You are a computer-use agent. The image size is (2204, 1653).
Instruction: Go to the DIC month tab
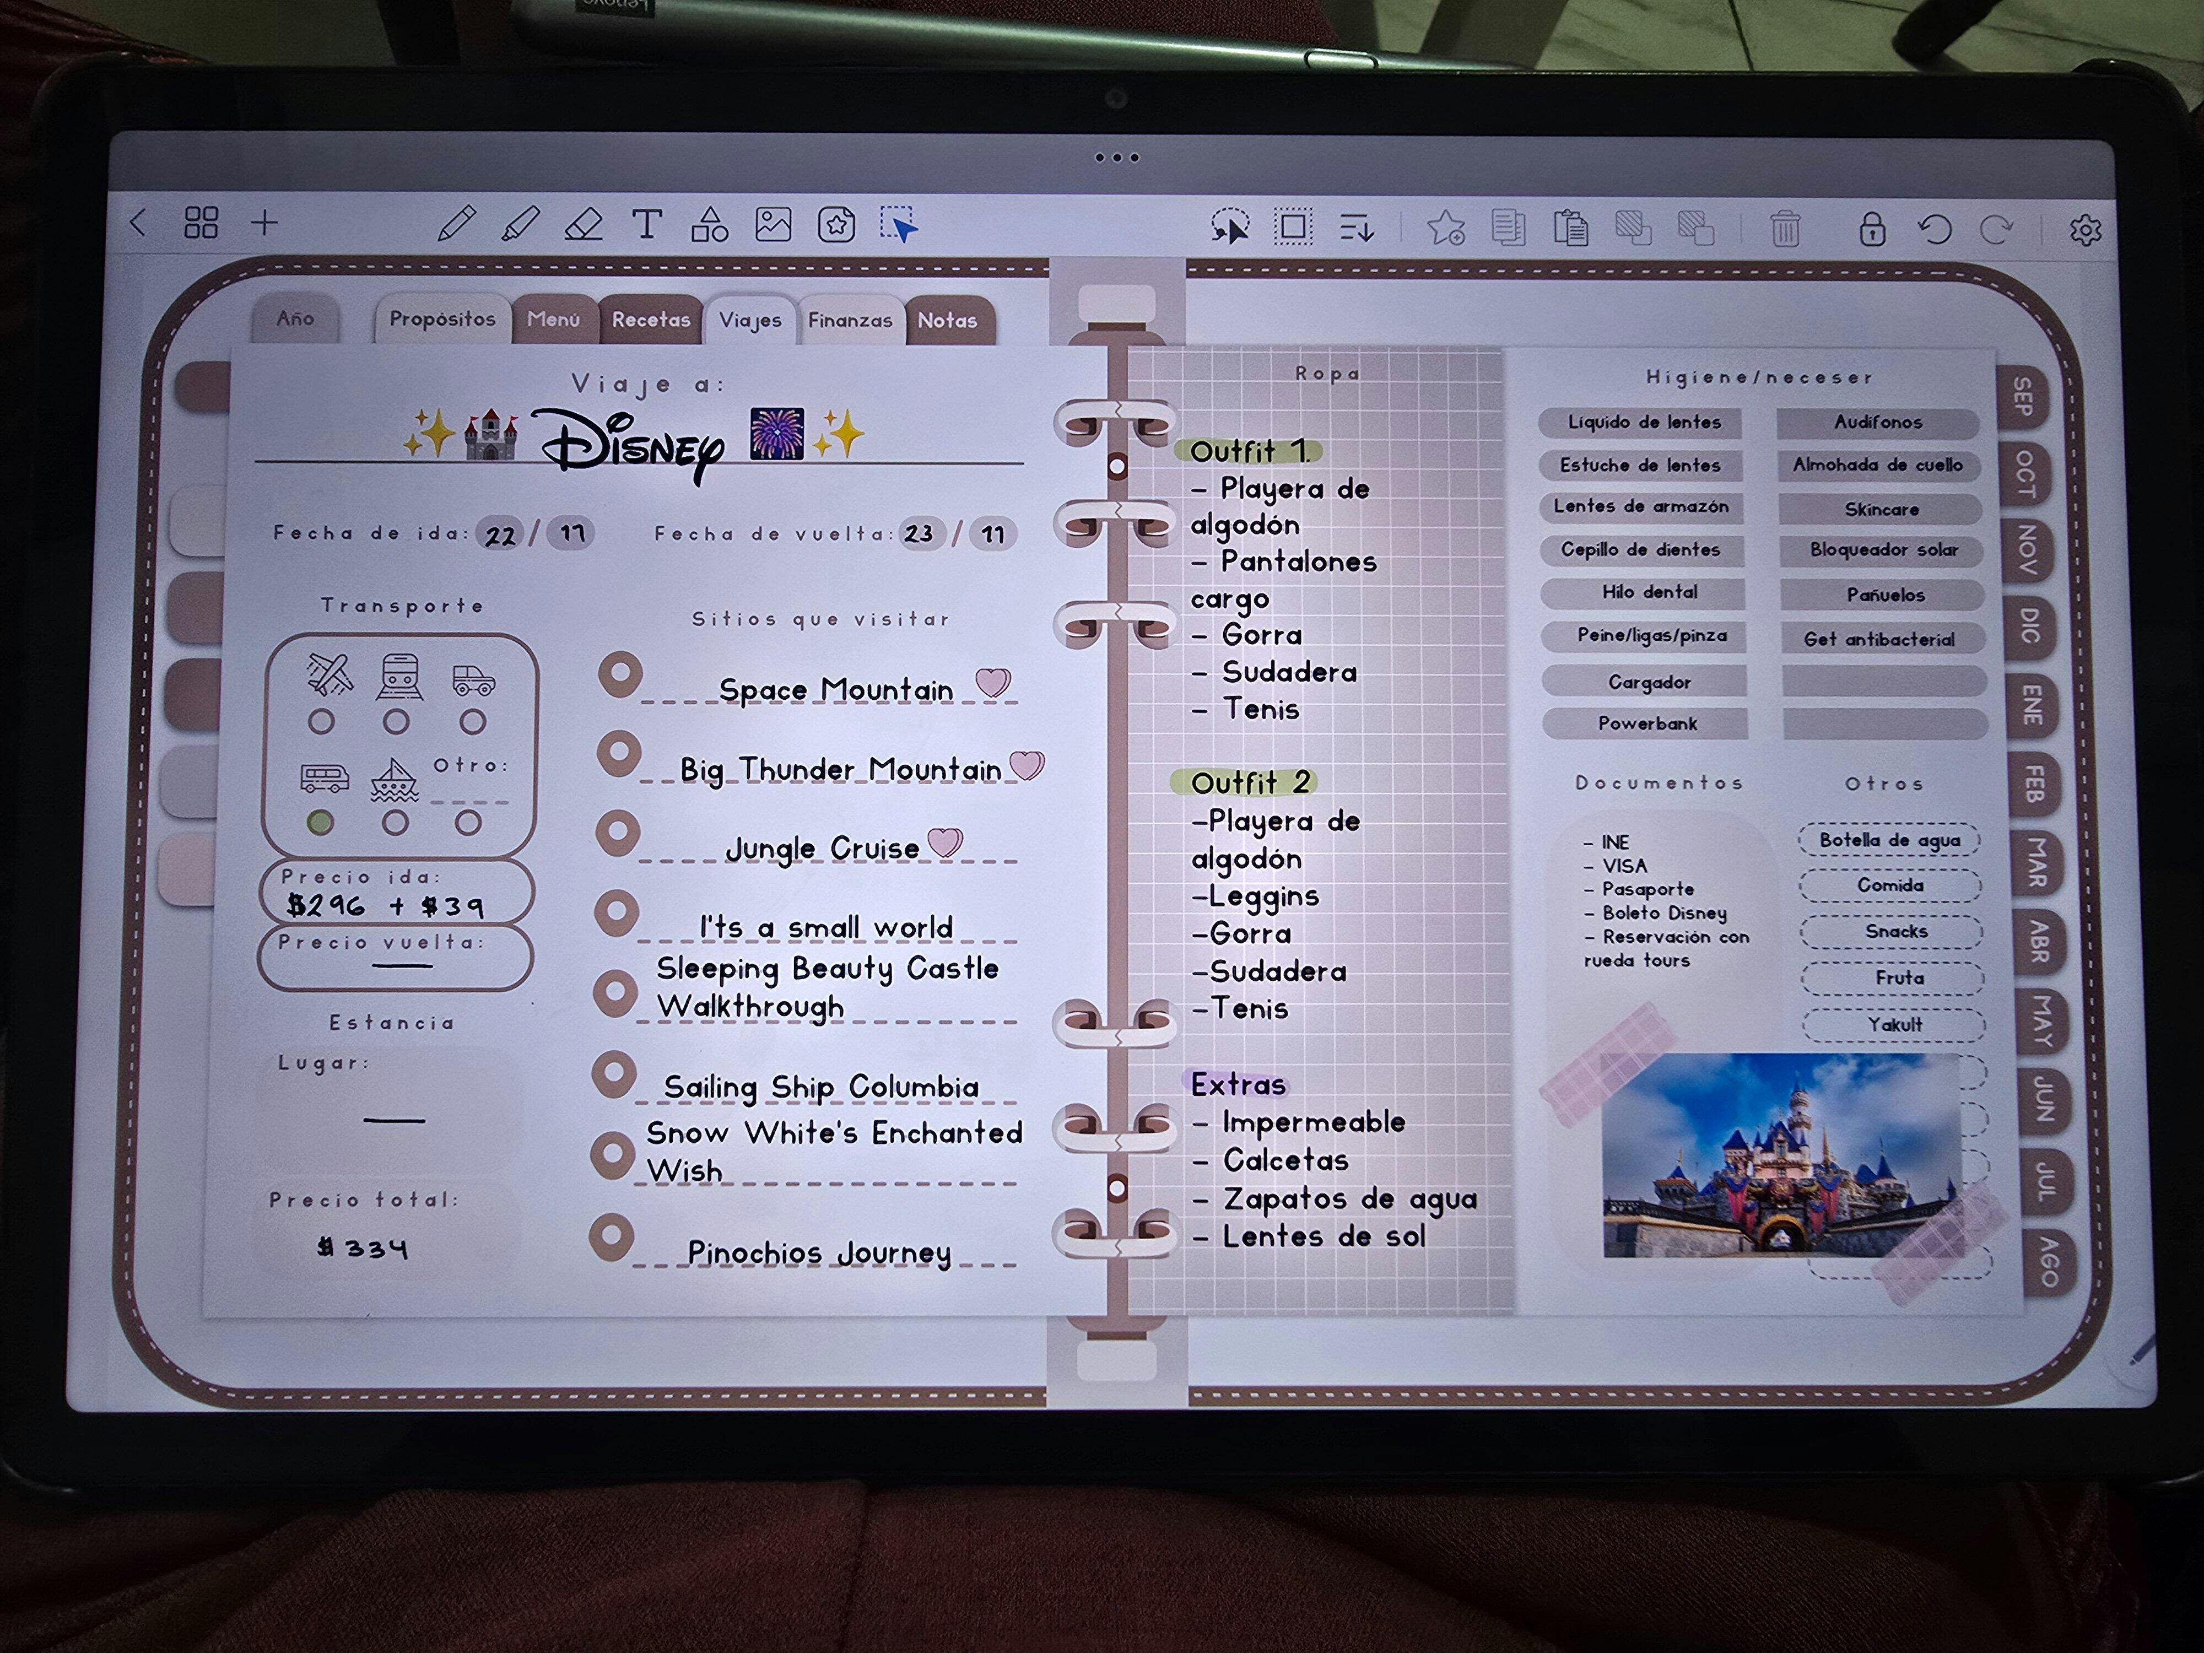click(2029, 626)
